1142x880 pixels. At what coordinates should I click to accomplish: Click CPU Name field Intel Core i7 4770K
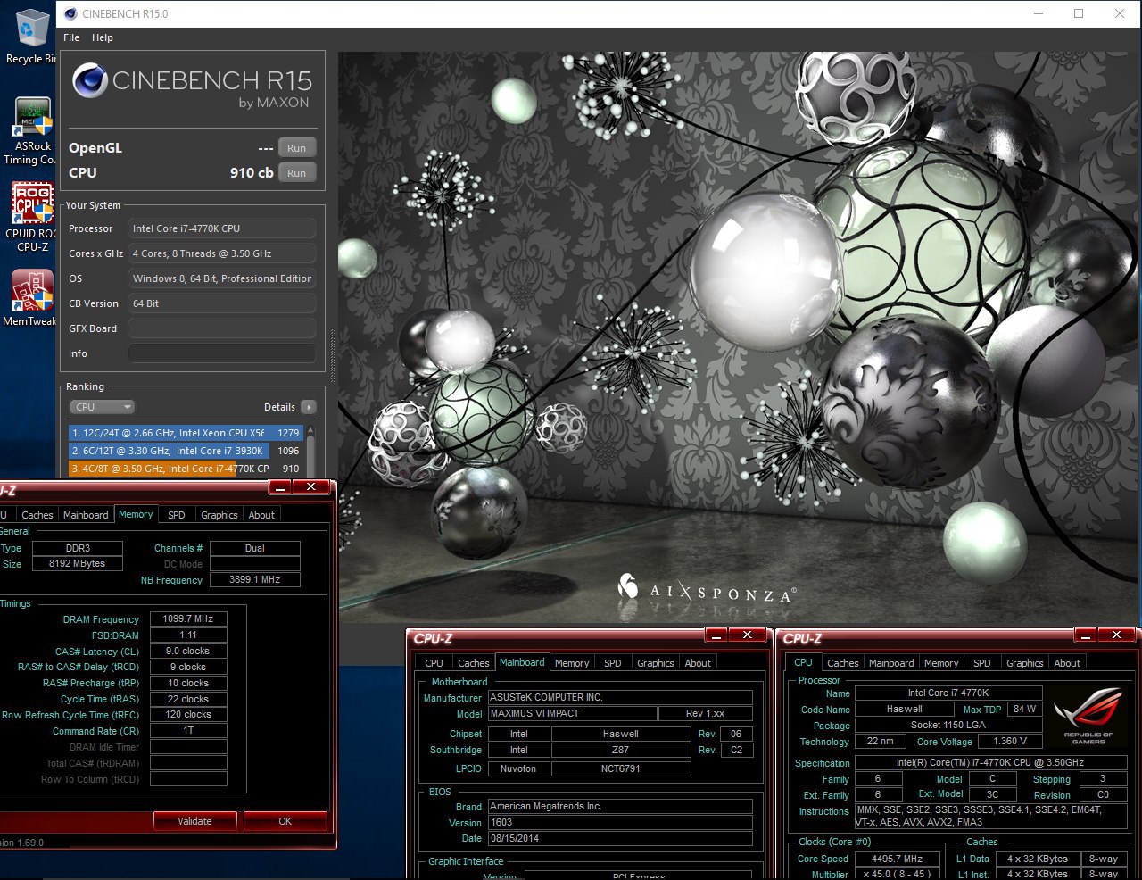click(948, 693)
